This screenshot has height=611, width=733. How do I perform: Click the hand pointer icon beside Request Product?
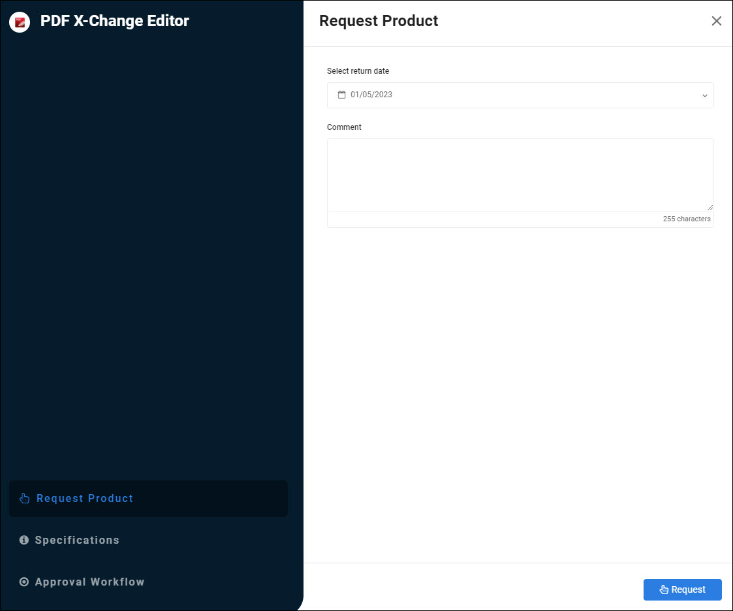coord(24,498)
